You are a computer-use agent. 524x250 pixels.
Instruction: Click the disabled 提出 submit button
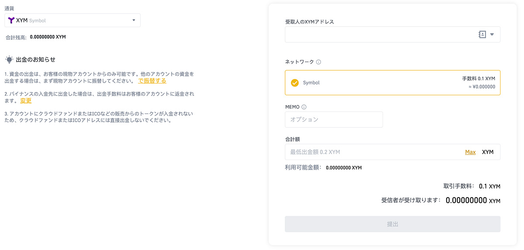[x=393, y=224]
